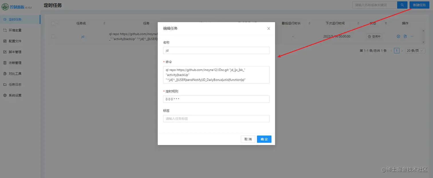
Task: Click the 名称 input containing jd
Action: tap(216, 50)
